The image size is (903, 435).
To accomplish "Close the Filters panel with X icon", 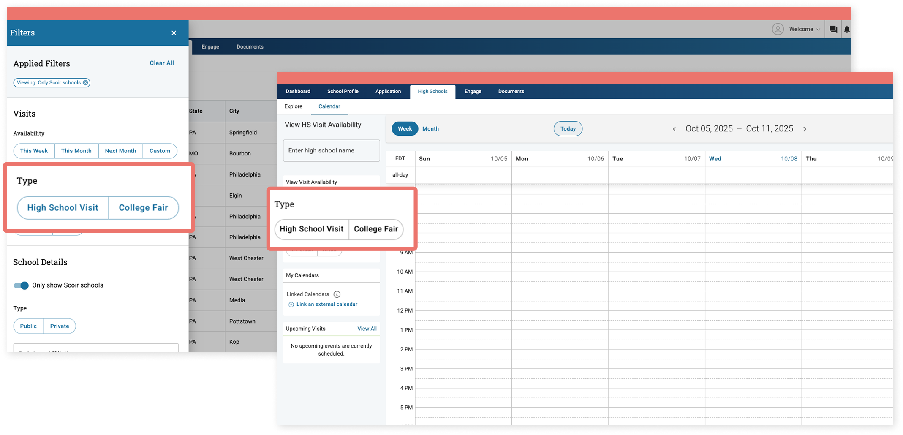I will (x=174, y=33).
